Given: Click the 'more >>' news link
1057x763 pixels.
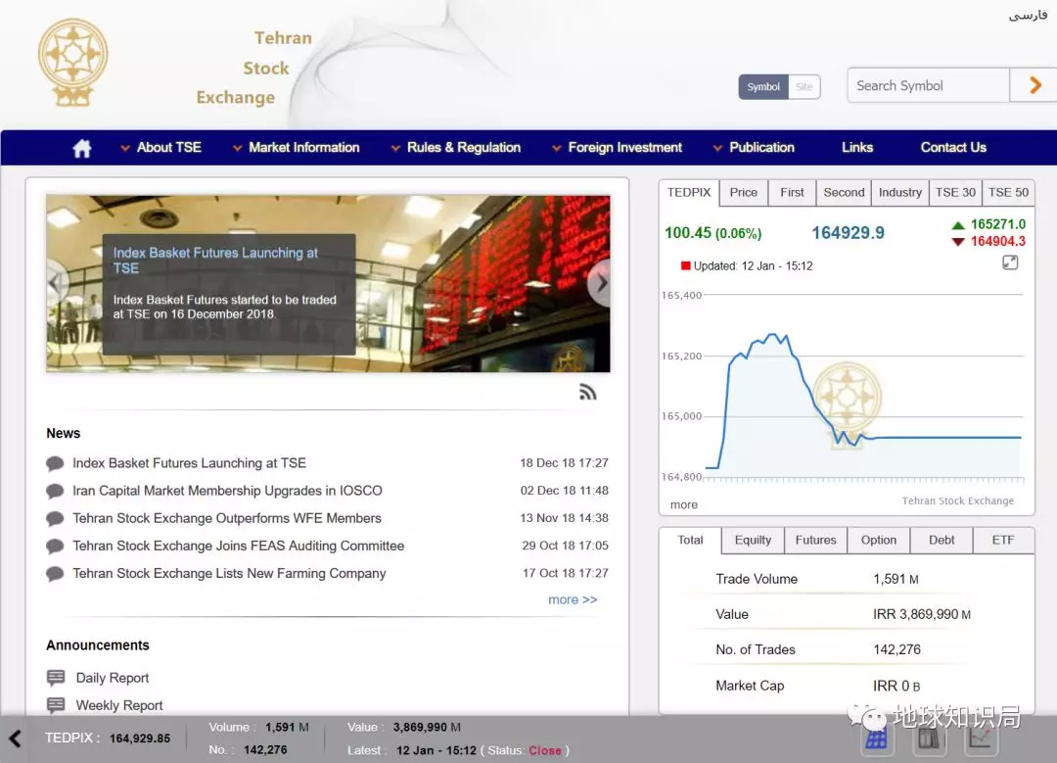Looking at the screenshot, I should click(573, 599).
